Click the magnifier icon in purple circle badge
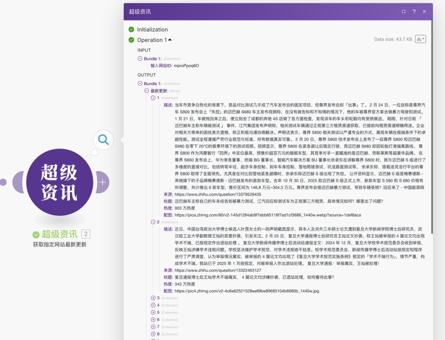The image size is (445, 340). pos(103,140)
